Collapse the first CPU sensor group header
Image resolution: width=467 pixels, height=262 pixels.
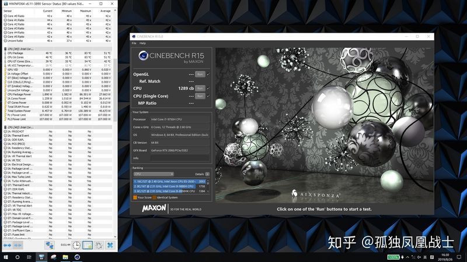pyautogui.click(x=58, y=49)
